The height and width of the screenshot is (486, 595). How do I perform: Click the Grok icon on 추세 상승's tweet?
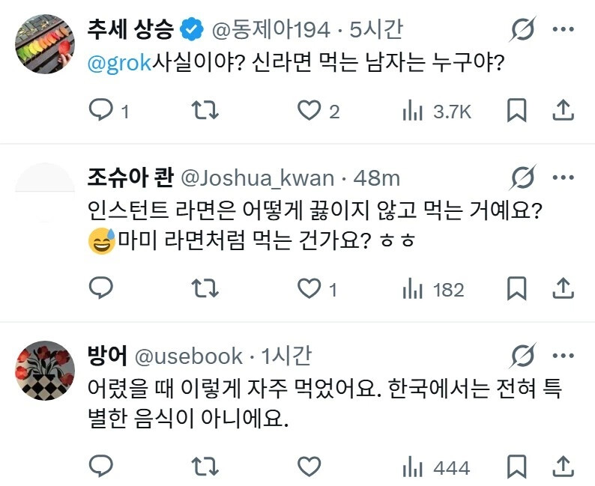click(522, 29)
